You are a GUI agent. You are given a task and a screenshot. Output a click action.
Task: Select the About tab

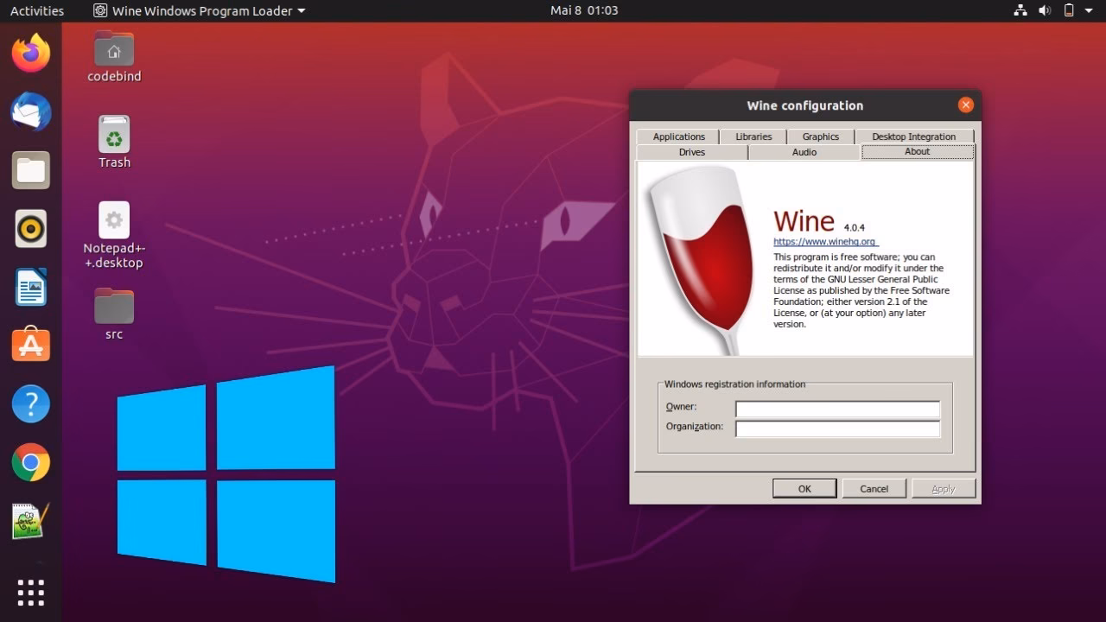tap(918, 151)
